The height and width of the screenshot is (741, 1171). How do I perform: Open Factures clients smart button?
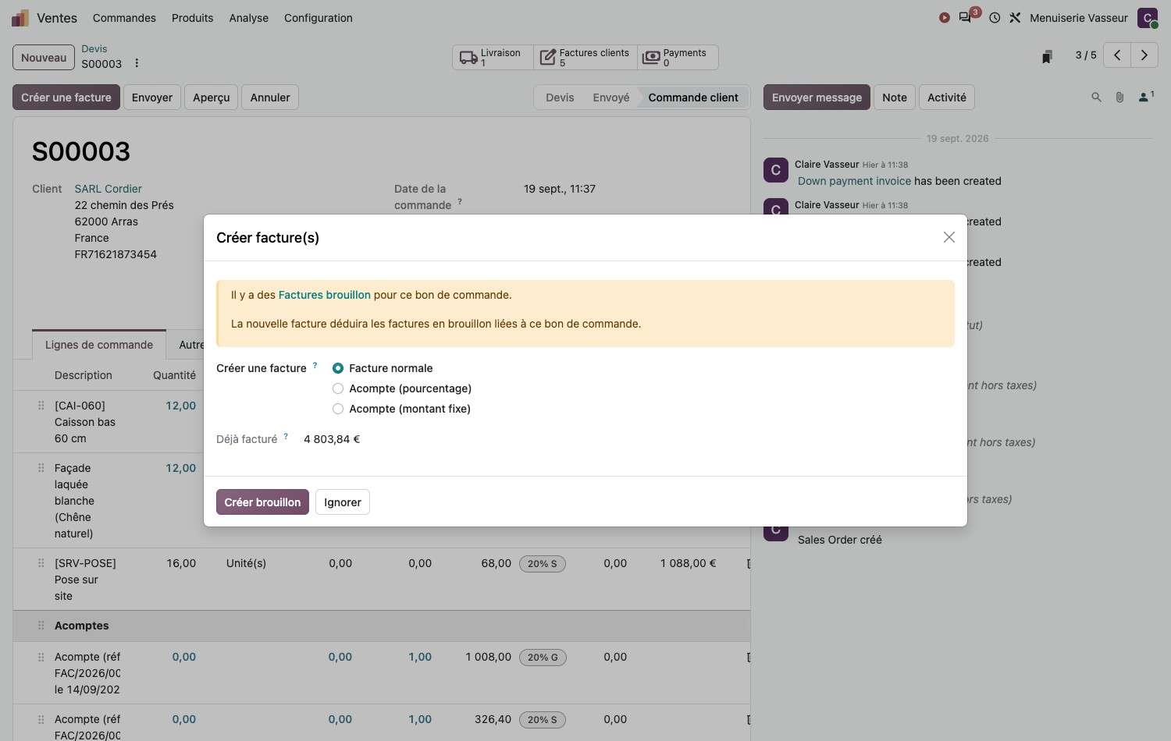click(585, 58)
